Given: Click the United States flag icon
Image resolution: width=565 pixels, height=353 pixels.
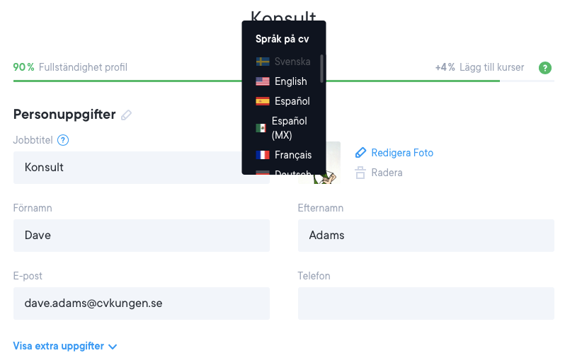Looking at the screenshot, I should pyautogui.click(x=263, y=81).
